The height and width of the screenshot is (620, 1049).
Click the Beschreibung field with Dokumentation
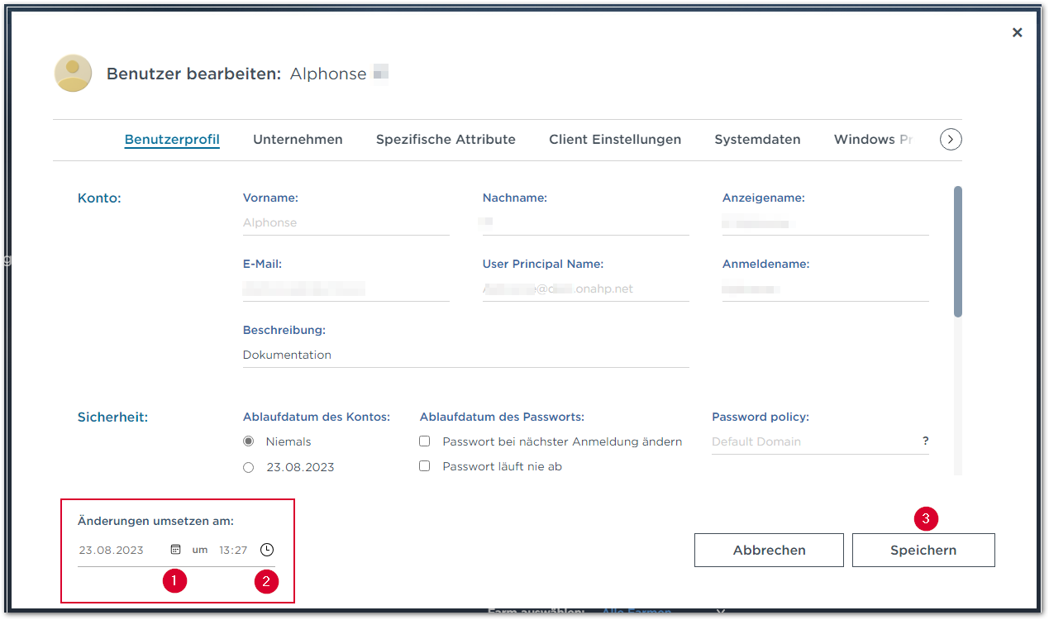point(466,355)
